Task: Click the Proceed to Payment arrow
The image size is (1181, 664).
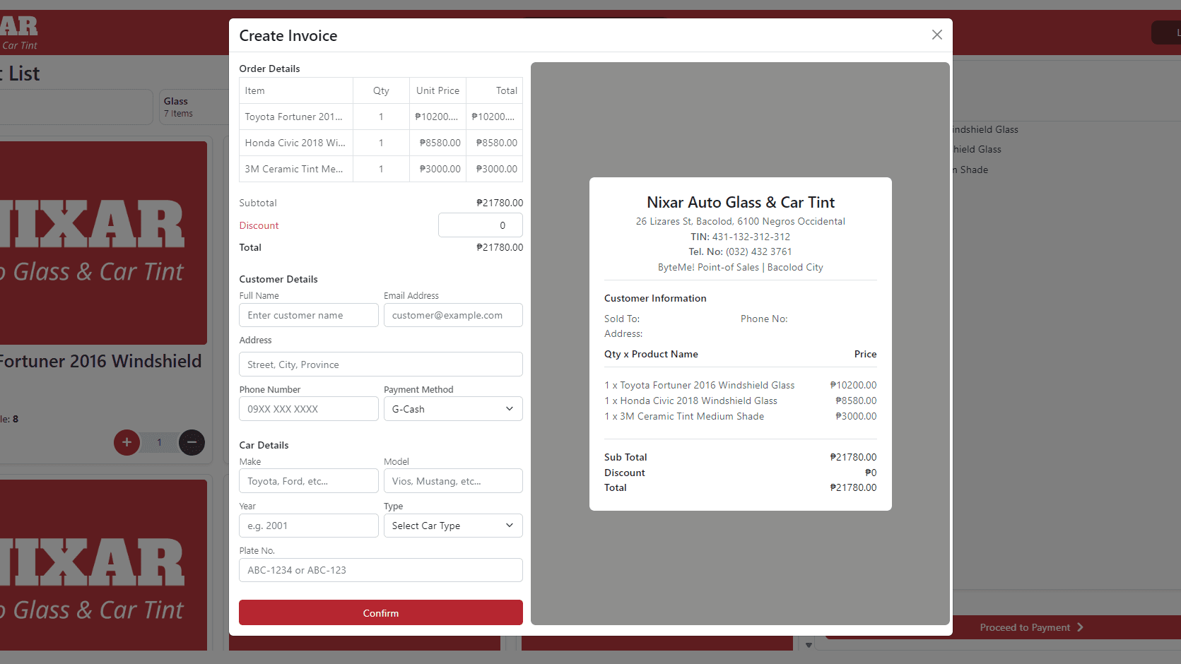Action: point(1079,627)
